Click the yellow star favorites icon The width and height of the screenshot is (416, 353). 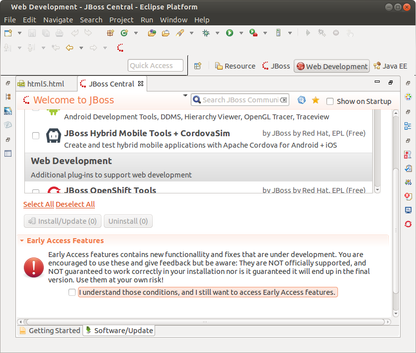click(315, 100)
